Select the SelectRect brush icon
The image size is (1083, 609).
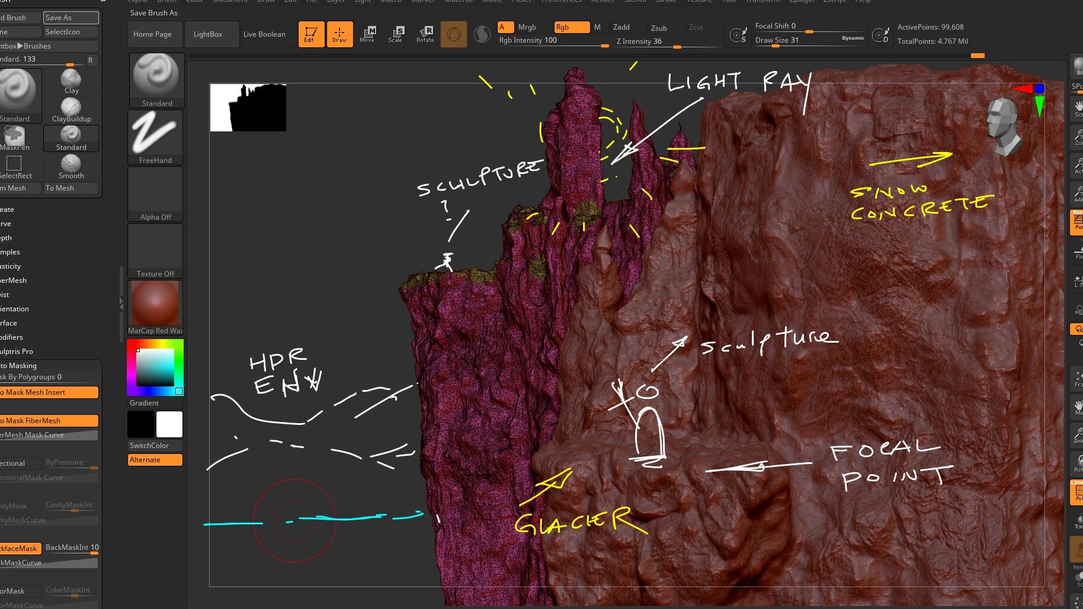click(x=14, y=167)
